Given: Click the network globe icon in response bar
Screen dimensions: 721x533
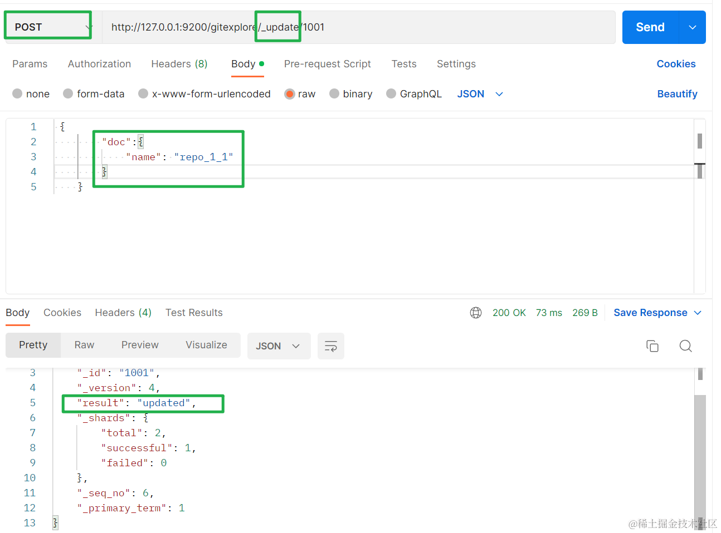Looking at the screenshot, I should (x=476, y=313).
